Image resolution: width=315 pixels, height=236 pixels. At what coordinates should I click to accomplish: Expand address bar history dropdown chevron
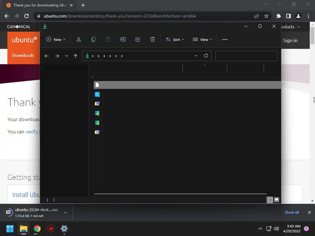[x=196, y=56]
